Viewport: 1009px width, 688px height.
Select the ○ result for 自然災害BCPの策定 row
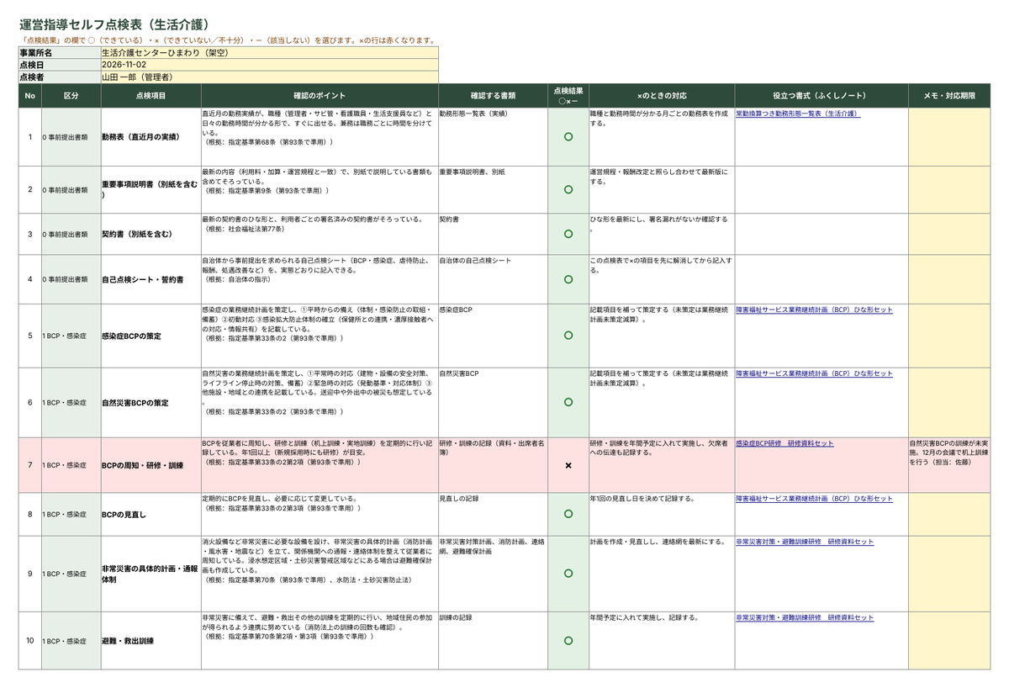coord(568,402)
